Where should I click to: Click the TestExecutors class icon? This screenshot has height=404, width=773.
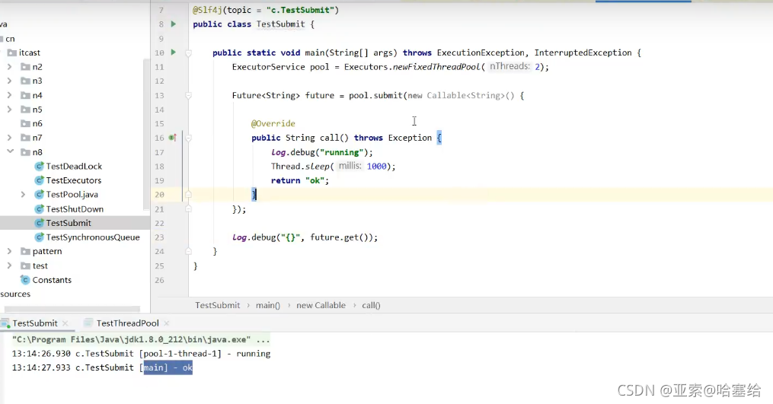tap(40, 180)
